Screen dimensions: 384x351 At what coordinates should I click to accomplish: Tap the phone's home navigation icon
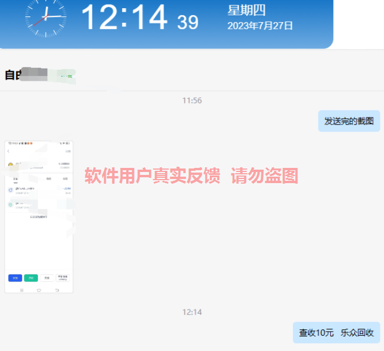(x=39, y=290)
